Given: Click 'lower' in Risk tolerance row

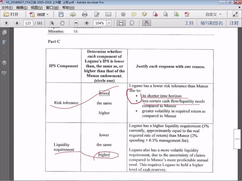Looking at the screenshot, I should [x=104, y=93].
